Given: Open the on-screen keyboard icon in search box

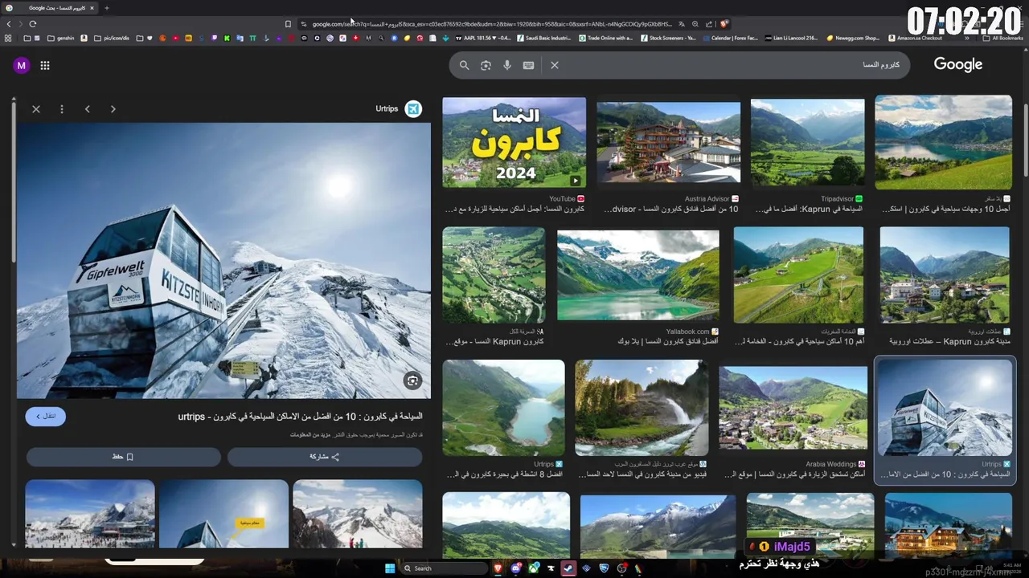Looking at the screenshot, I should coord(528,65).
